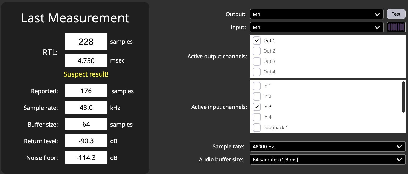Click the RTL 228 samples field

point(86,42)
